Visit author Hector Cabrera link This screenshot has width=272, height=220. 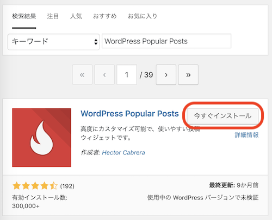coord(123,152)
